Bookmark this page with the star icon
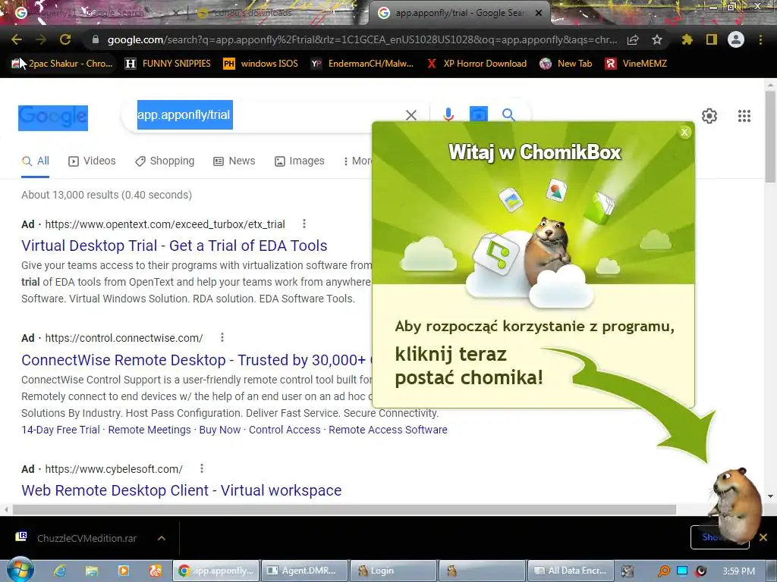 point(657,39)
